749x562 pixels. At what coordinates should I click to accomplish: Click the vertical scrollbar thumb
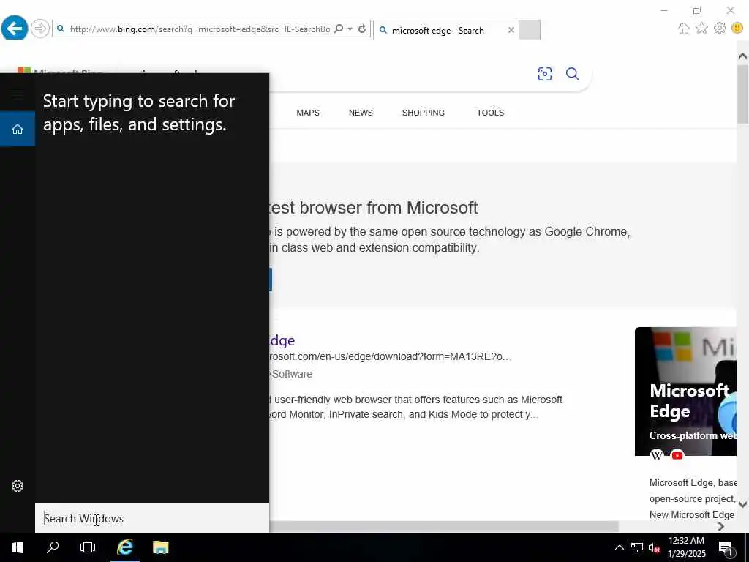pyautogui.click(x=742, y=94)
